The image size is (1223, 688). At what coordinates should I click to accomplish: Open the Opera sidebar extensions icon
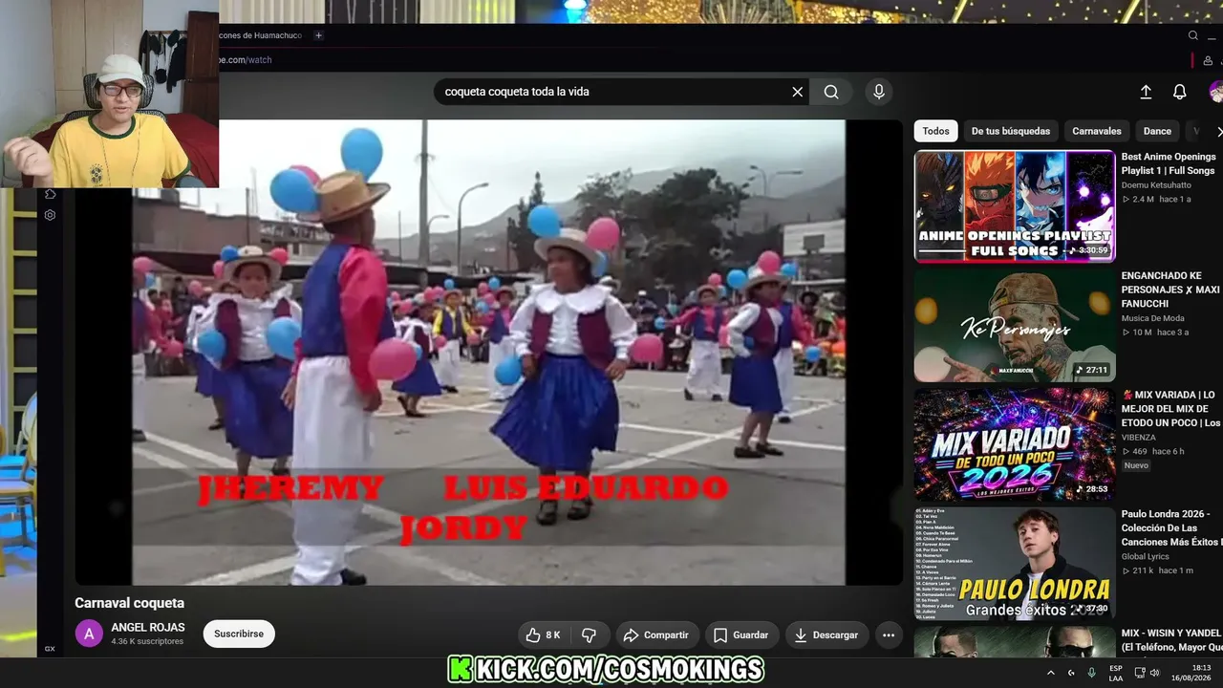[x=50, y=194]
